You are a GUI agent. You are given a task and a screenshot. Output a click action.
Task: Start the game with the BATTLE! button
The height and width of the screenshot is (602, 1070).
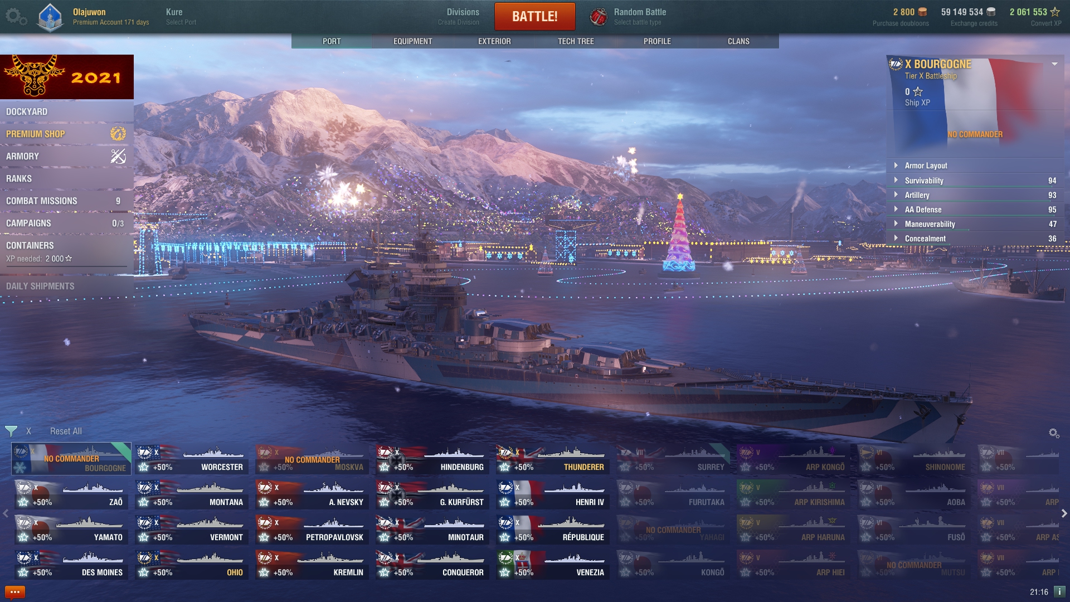tap(534, 16)
